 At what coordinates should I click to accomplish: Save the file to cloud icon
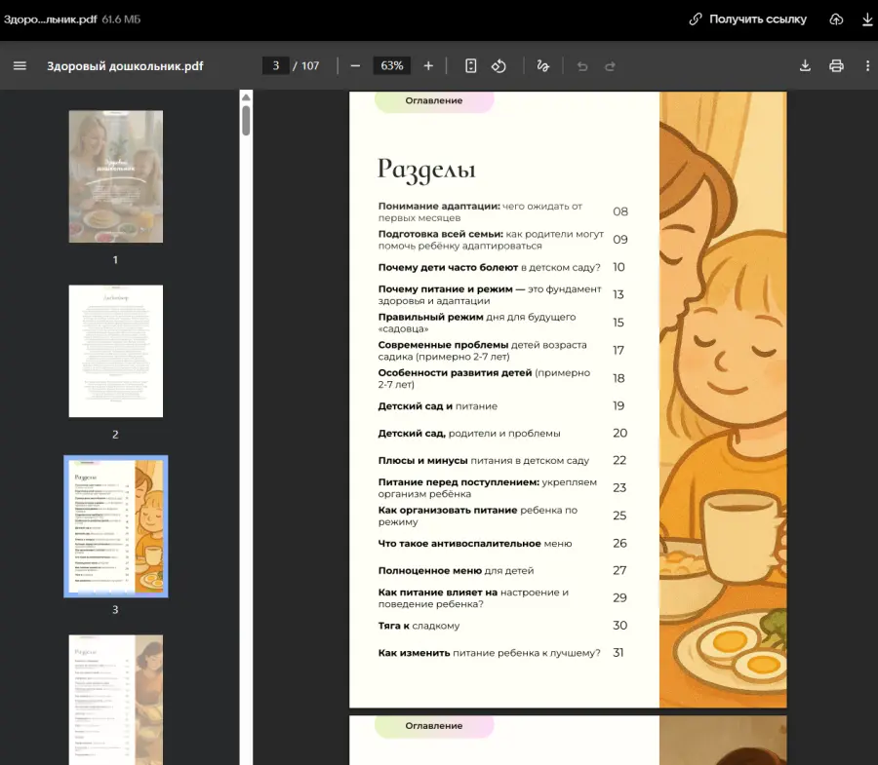tap(836, 19)
